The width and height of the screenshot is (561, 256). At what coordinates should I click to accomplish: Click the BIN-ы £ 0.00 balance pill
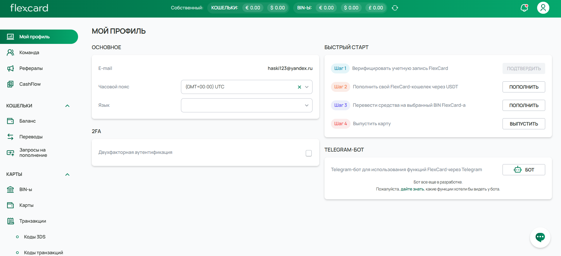[376, 8]
